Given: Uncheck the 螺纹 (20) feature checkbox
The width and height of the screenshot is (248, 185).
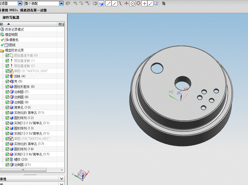Looking at the screenshot, I should click(x=7, y=160).
